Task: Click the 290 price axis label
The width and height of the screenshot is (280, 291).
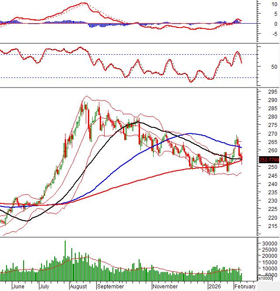Action: 273,100
